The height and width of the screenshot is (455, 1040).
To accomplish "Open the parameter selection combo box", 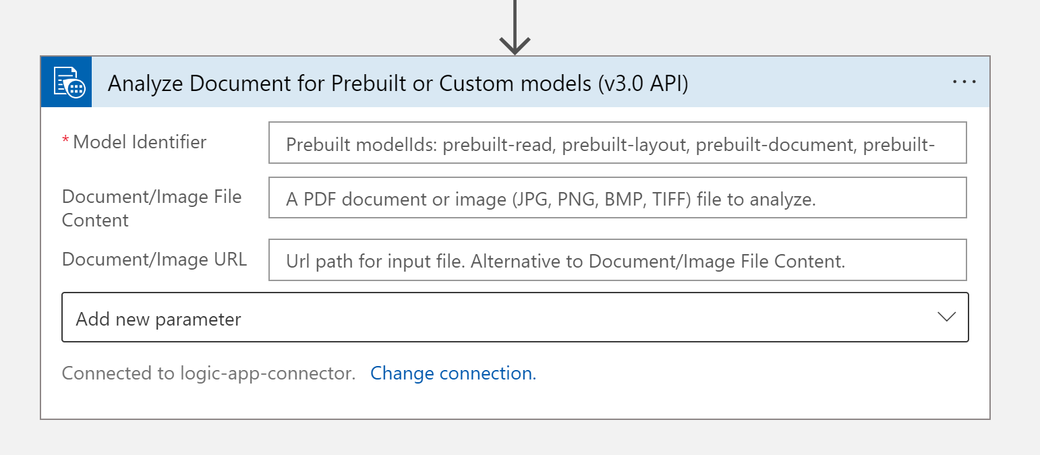I will 515,317.
